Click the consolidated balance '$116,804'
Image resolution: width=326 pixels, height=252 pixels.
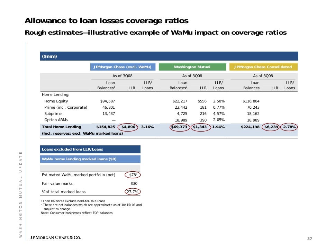pos(251,101)
